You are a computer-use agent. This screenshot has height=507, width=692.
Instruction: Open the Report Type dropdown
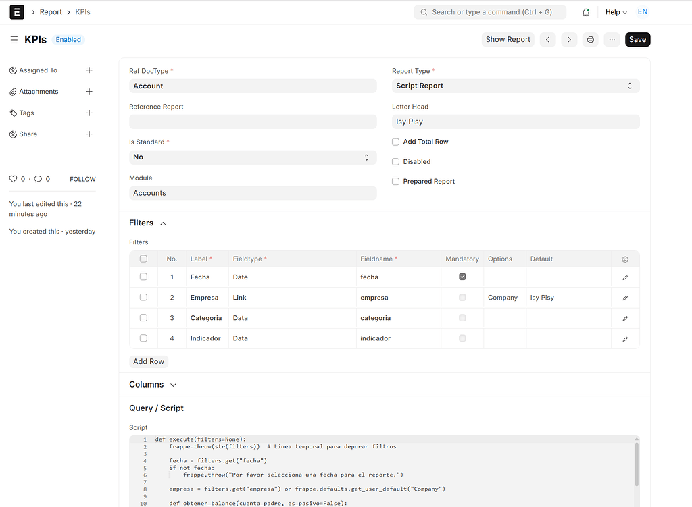point(514,86)
